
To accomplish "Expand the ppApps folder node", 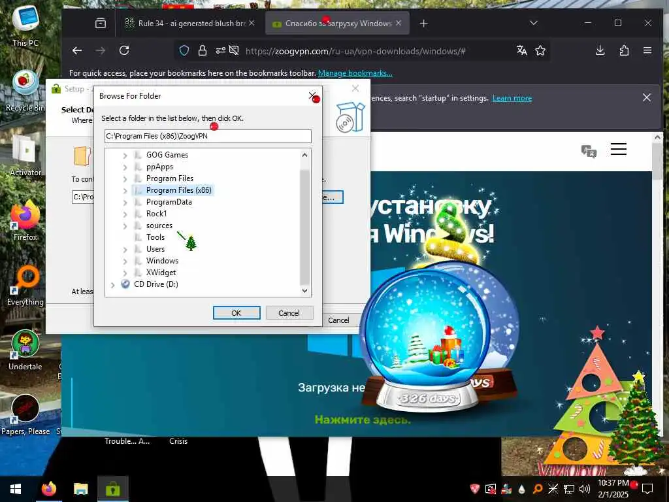I will (x=125, y=167).
